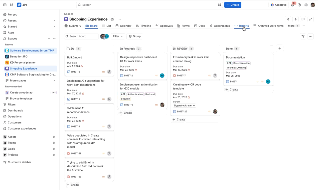Screen dimensions: 318x190
Task: Click the assignee avatar on BMBT-25 card
Action: [x=215, y=111]
